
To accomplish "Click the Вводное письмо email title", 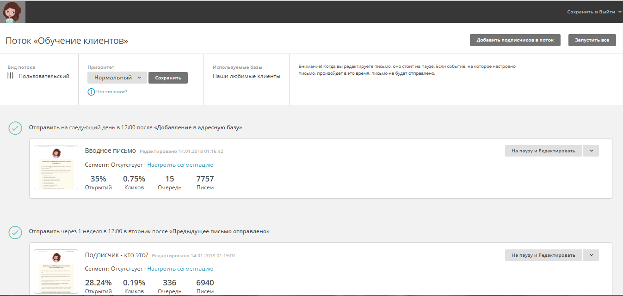I will point(111,151).
